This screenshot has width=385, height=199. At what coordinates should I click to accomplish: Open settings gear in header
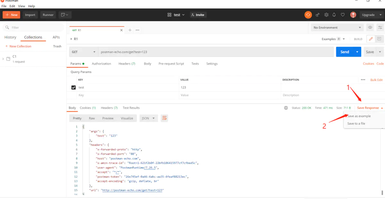(326, 15)
